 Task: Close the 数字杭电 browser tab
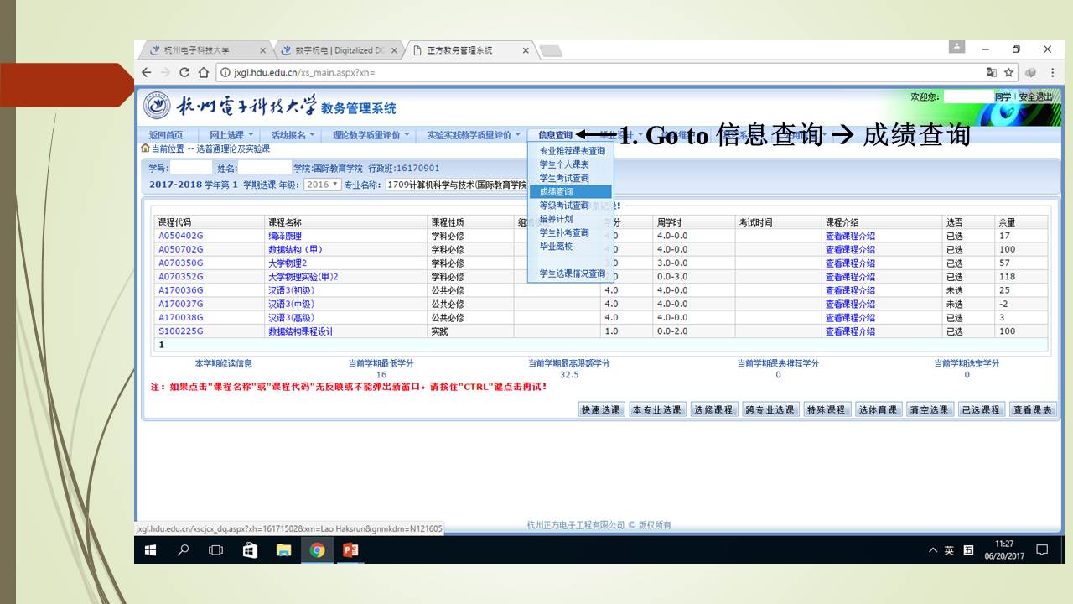pyautogui.click(x=394, y=50)
